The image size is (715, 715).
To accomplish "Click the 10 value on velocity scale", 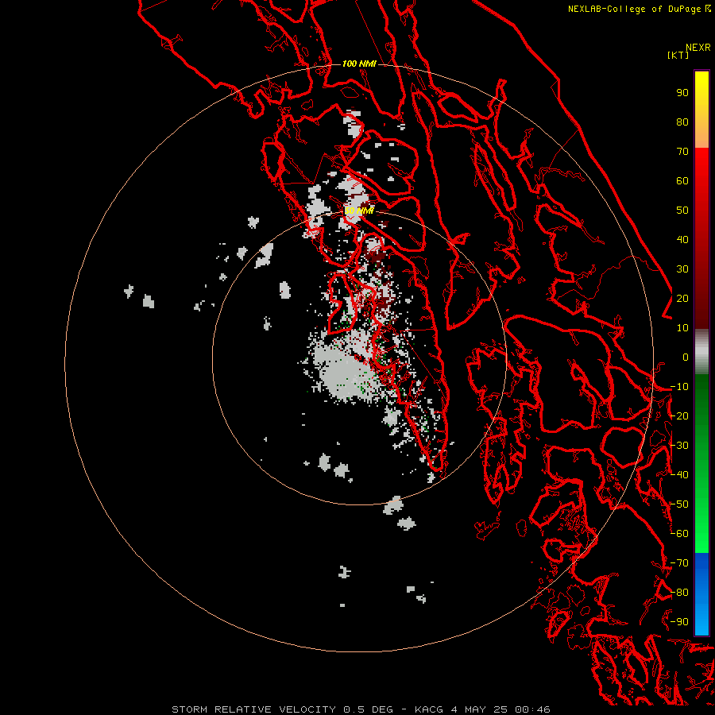I will [x=682, y=328].
